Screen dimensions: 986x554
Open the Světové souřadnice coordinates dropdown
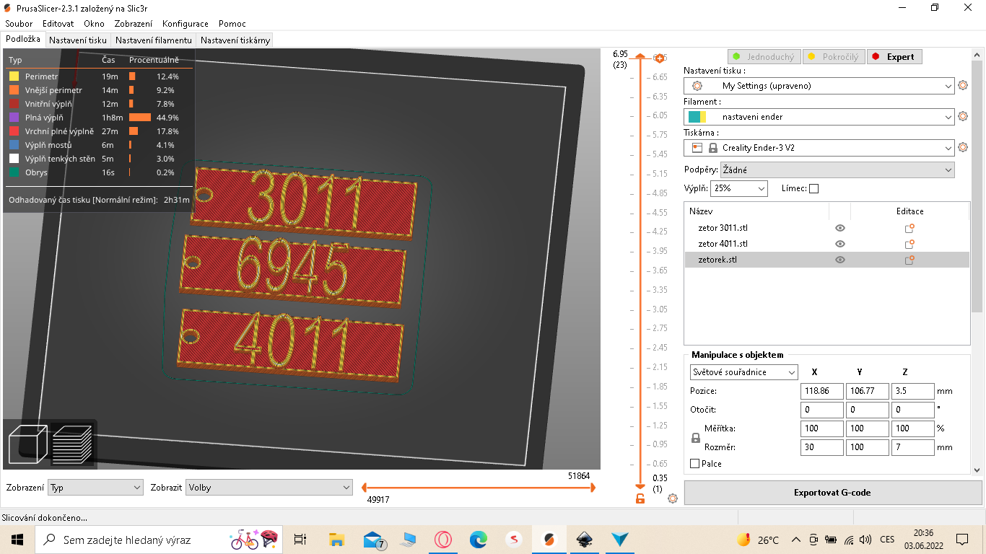click(x=743, y=372)
